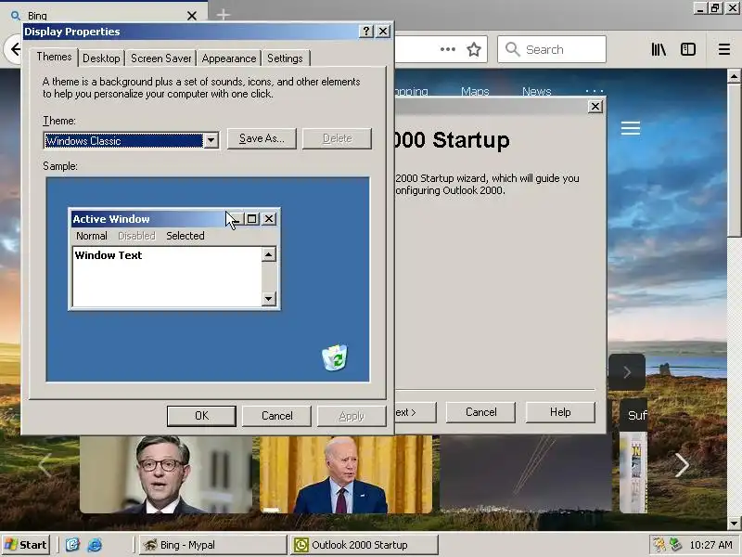Viewport: 742px width, 557px height.
Task: Expand the Theme dropdown list
Action: click(211, 141)
